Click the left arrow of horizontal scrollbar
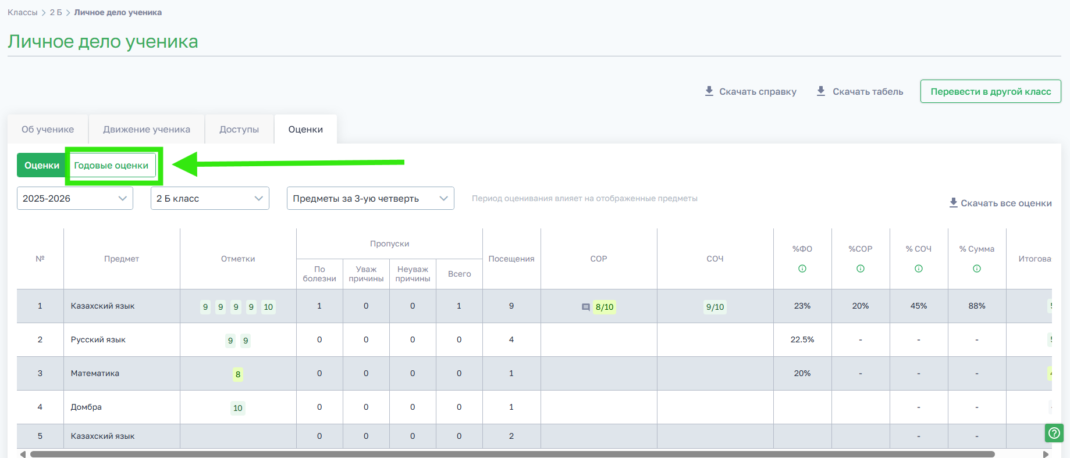 pyautogui.click(x=23, y=454)
